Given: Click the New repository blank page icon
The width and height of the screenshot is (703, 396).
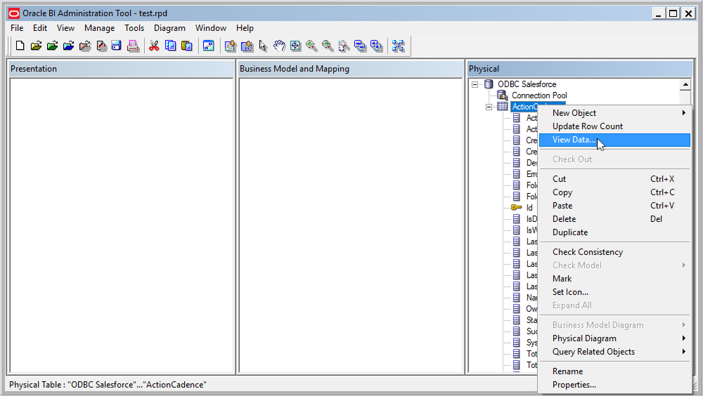Looking at the screenshot, I should pos(20,46).
